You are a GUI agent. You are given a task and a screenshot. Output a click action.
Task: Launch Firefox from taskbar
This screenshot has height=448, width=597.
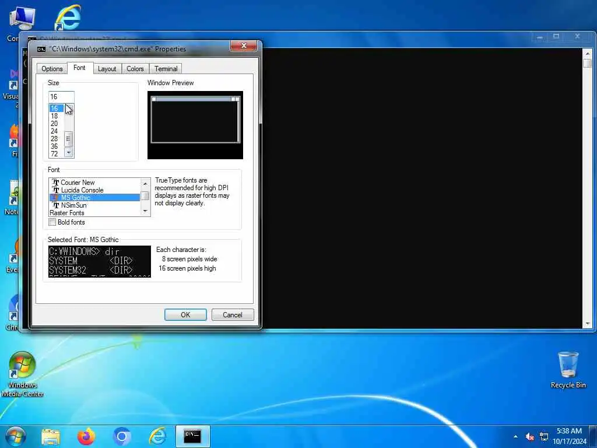(x=86, y=436)
